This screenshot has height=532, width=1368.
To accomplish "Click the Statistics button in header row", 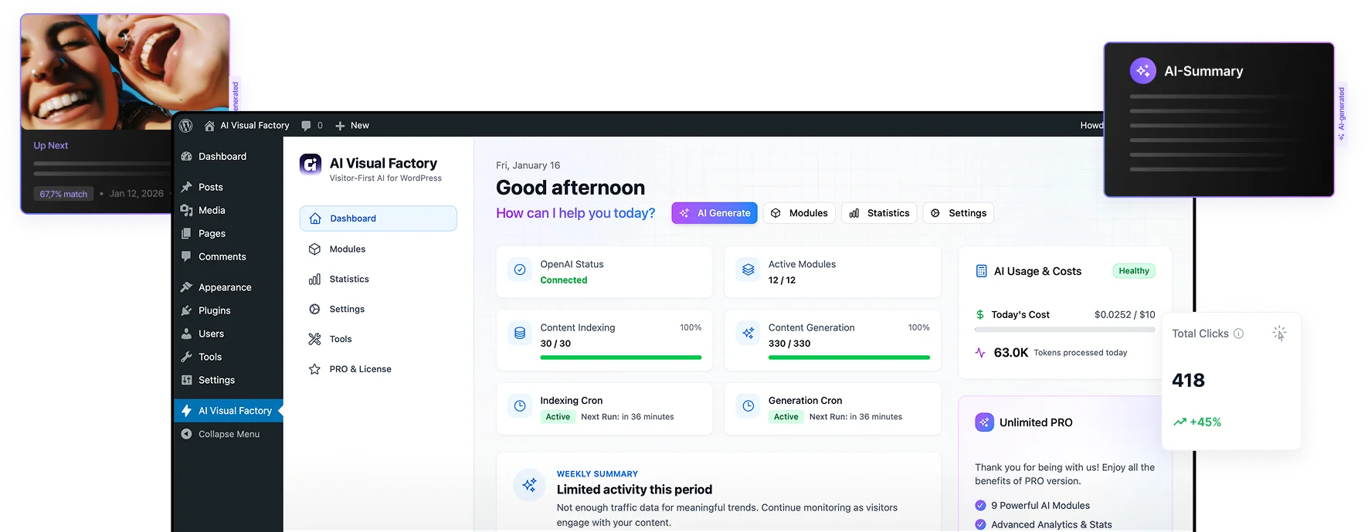I will [879, 213].
